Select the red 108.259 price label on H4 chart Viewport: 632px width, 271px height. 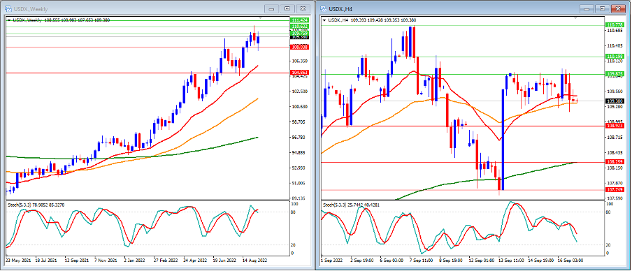pyautogui.click(x=615, y=161)
